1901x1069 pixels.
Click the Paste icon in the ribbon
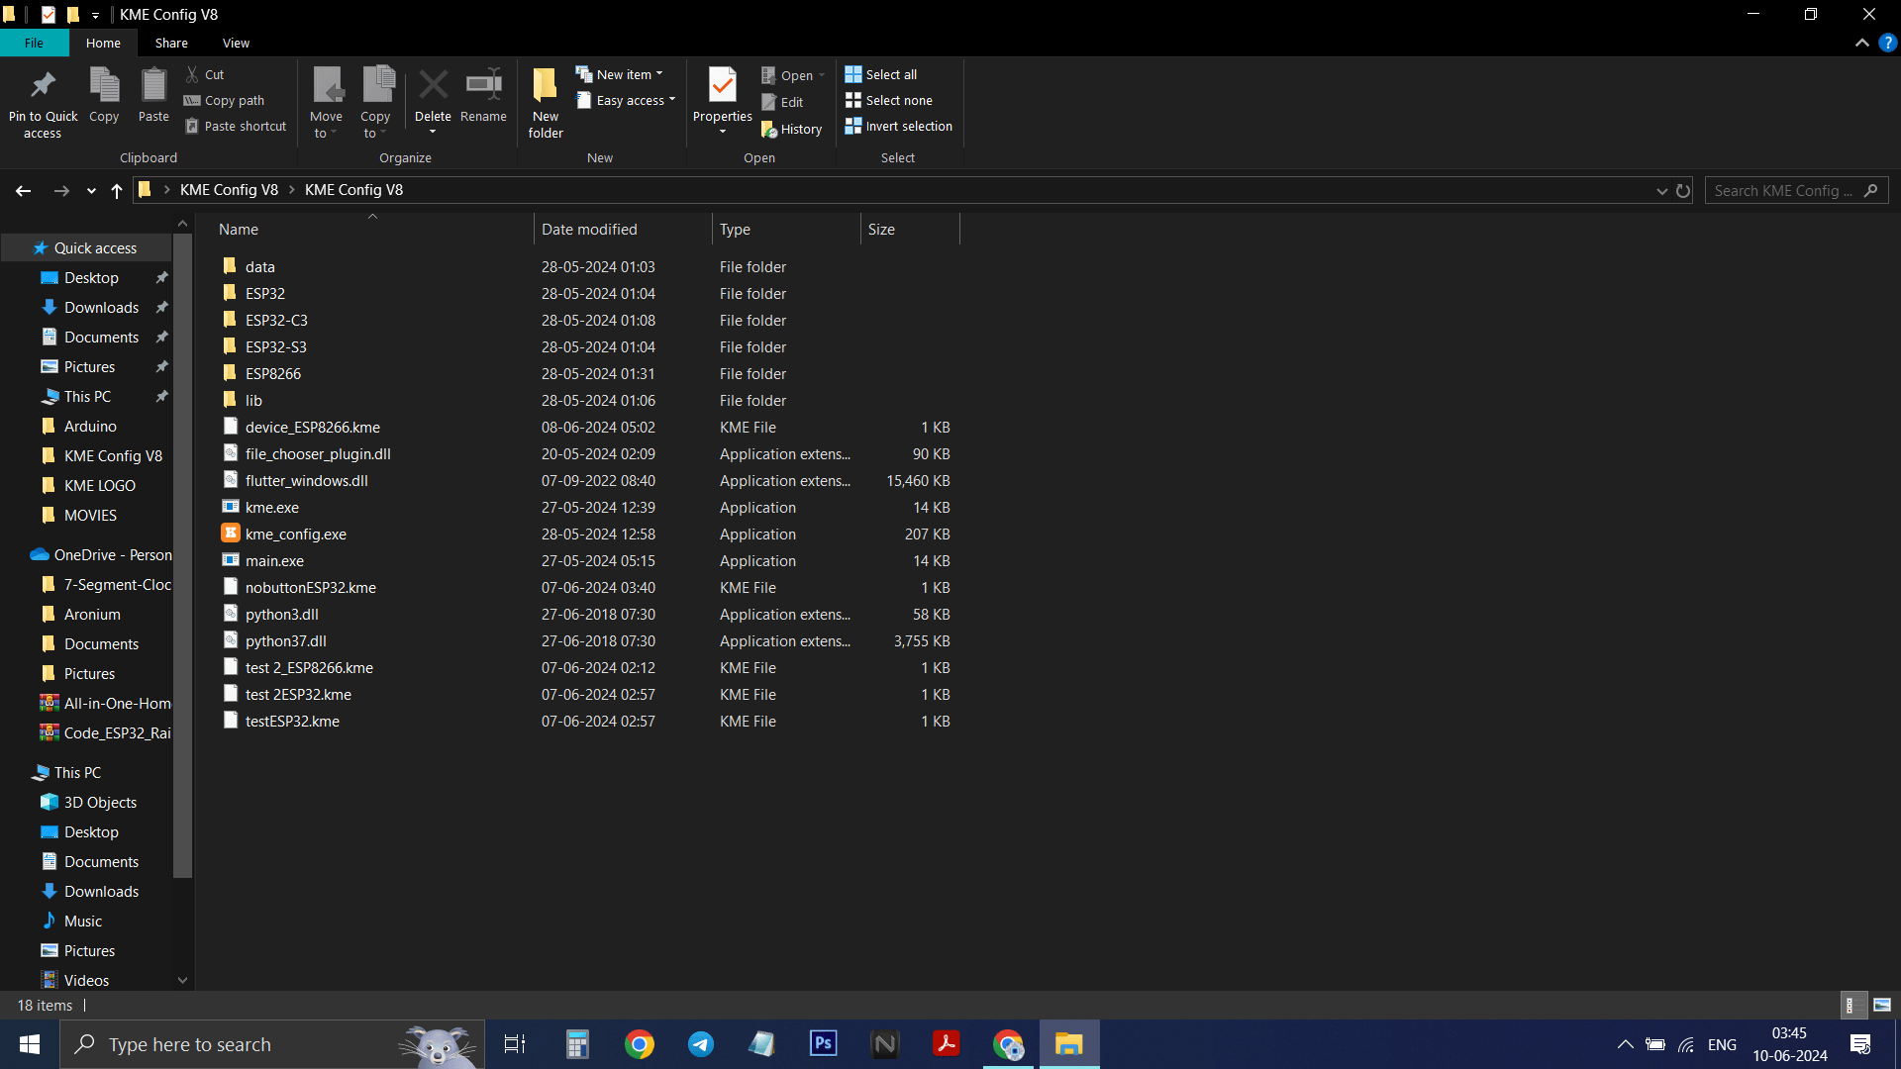point(153,87)
